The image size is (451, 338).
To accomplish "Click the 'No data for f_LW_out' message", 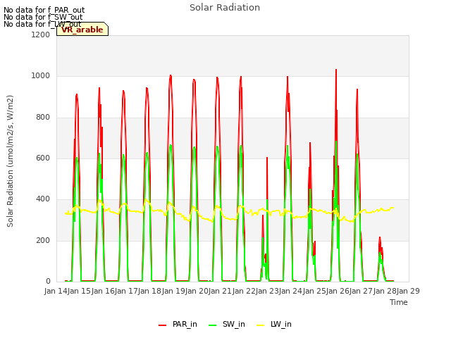I will click(42, 24).
